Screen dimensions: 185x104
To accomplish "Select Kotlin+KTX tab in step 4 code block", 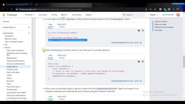I will pyautogui.click(x=62, y=98).
